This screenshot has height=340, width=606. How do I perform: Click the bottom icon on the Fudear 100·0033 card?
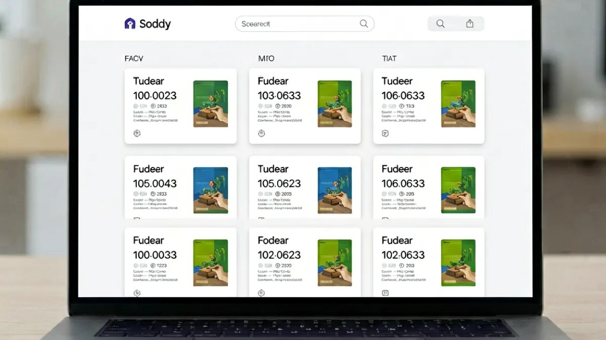pos(137,293)
